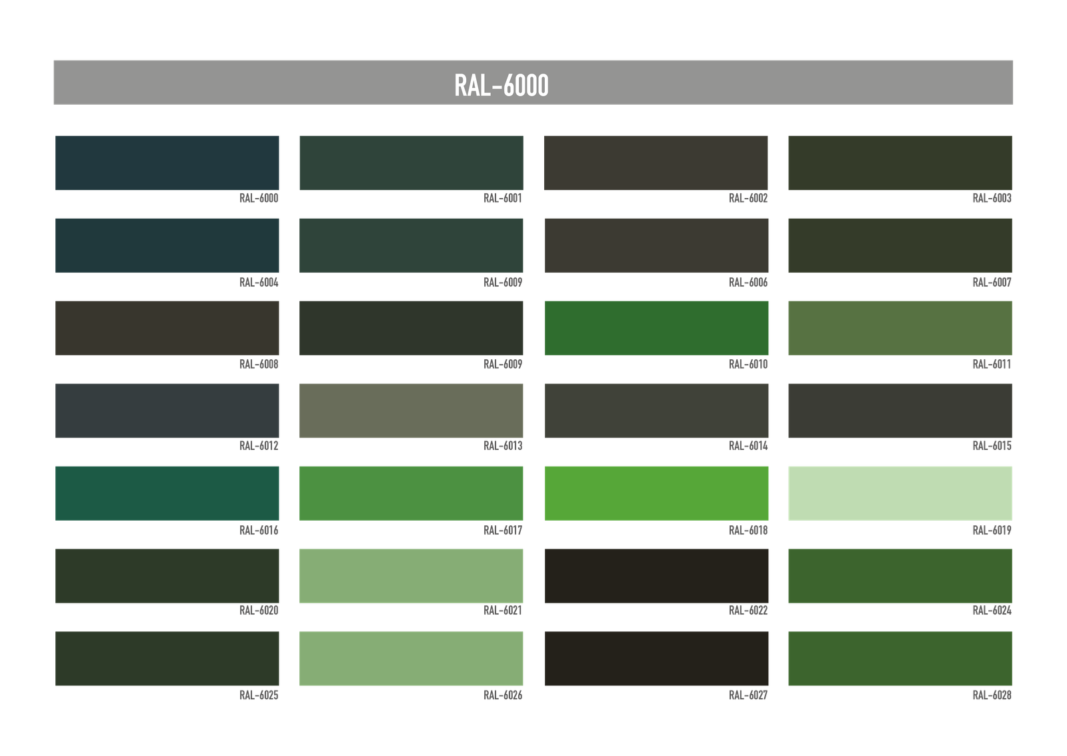Click the RAL-6003 text label

coord(992,198)
